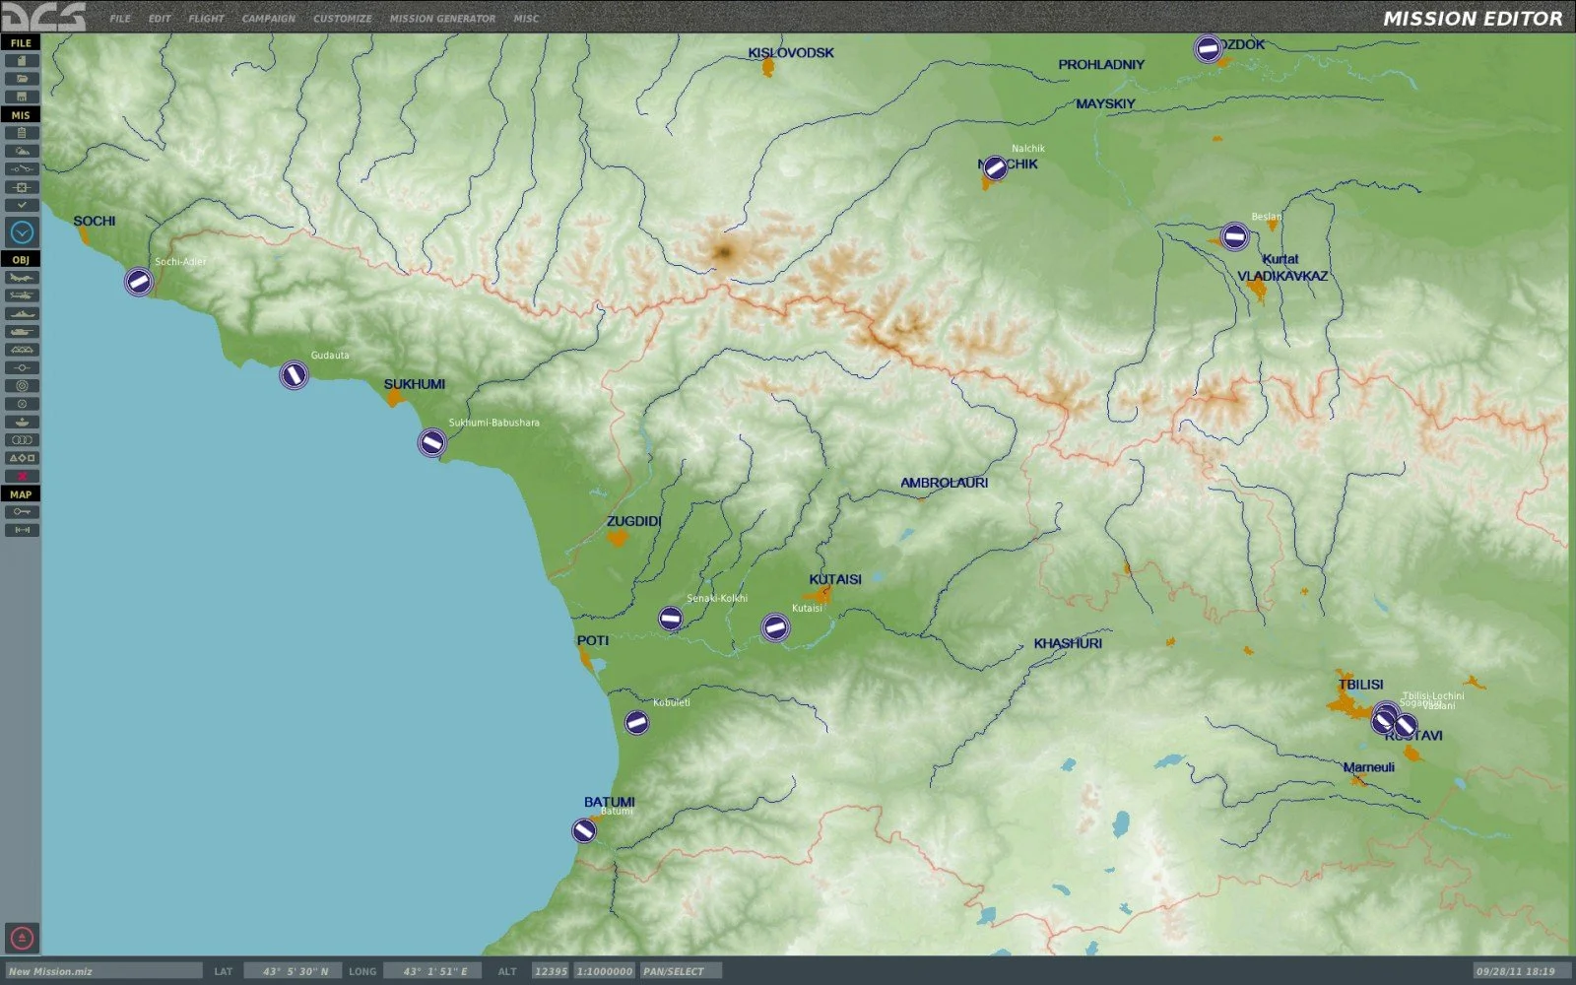
Task: Open the FLIGHT menu
Action: pos(206,19)
